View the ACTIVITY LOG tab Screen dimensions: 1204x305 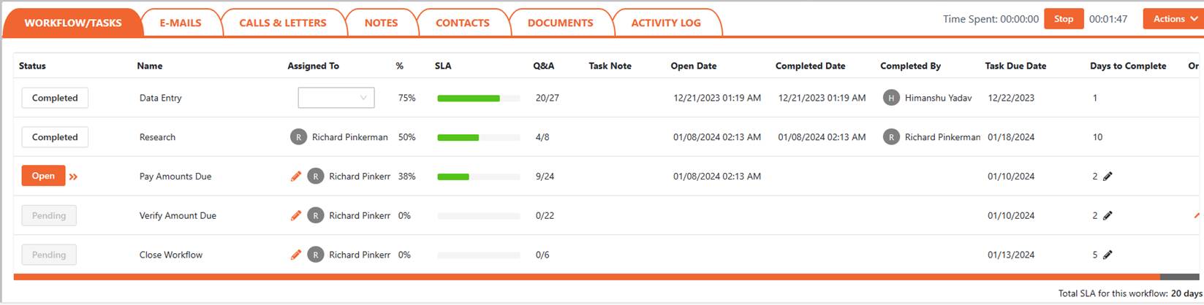(666, 23)
